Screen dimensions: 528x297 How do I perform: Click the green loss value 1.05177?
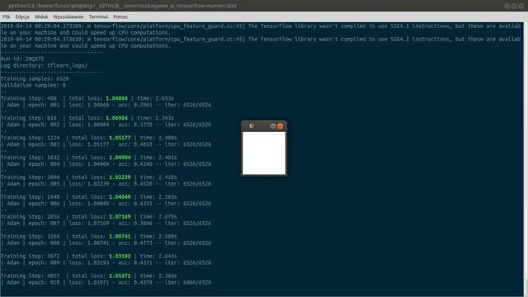[120, 138]
